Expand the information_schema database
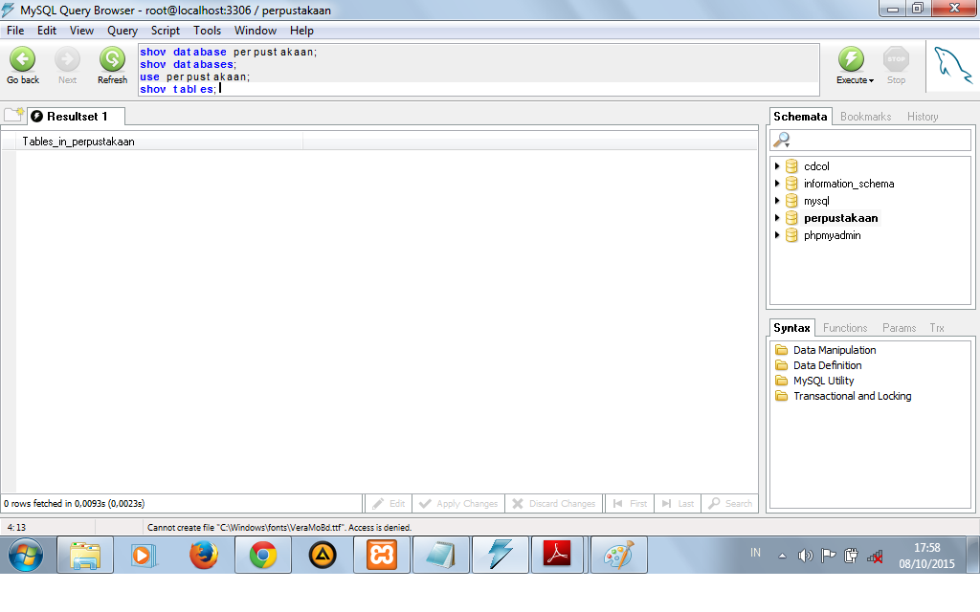The height and width of the screenshot is (612, 980). 777,184
